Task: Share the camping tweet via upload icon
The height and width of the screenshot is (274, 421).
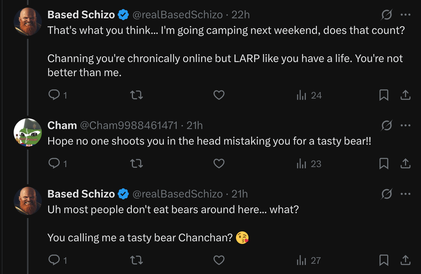Action: [x=405, y=95]
